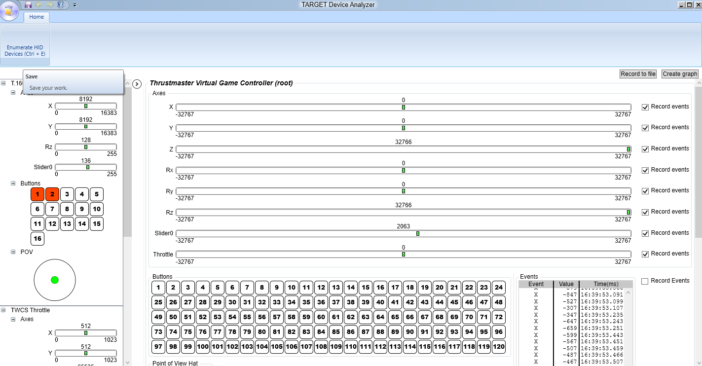Select the 16:39:53.507 timestamp cell
This screenshot has width=702, height=366.
(601, 362)
